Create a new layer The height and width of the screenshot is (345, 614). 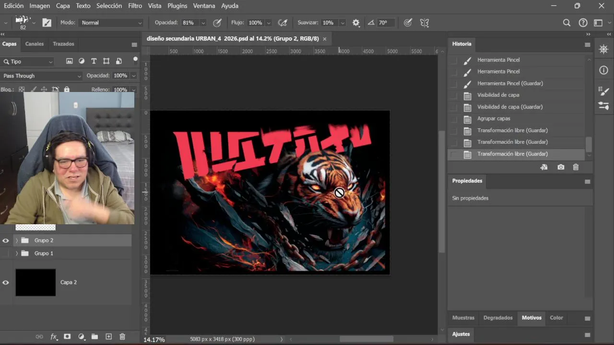pos(108,337)
